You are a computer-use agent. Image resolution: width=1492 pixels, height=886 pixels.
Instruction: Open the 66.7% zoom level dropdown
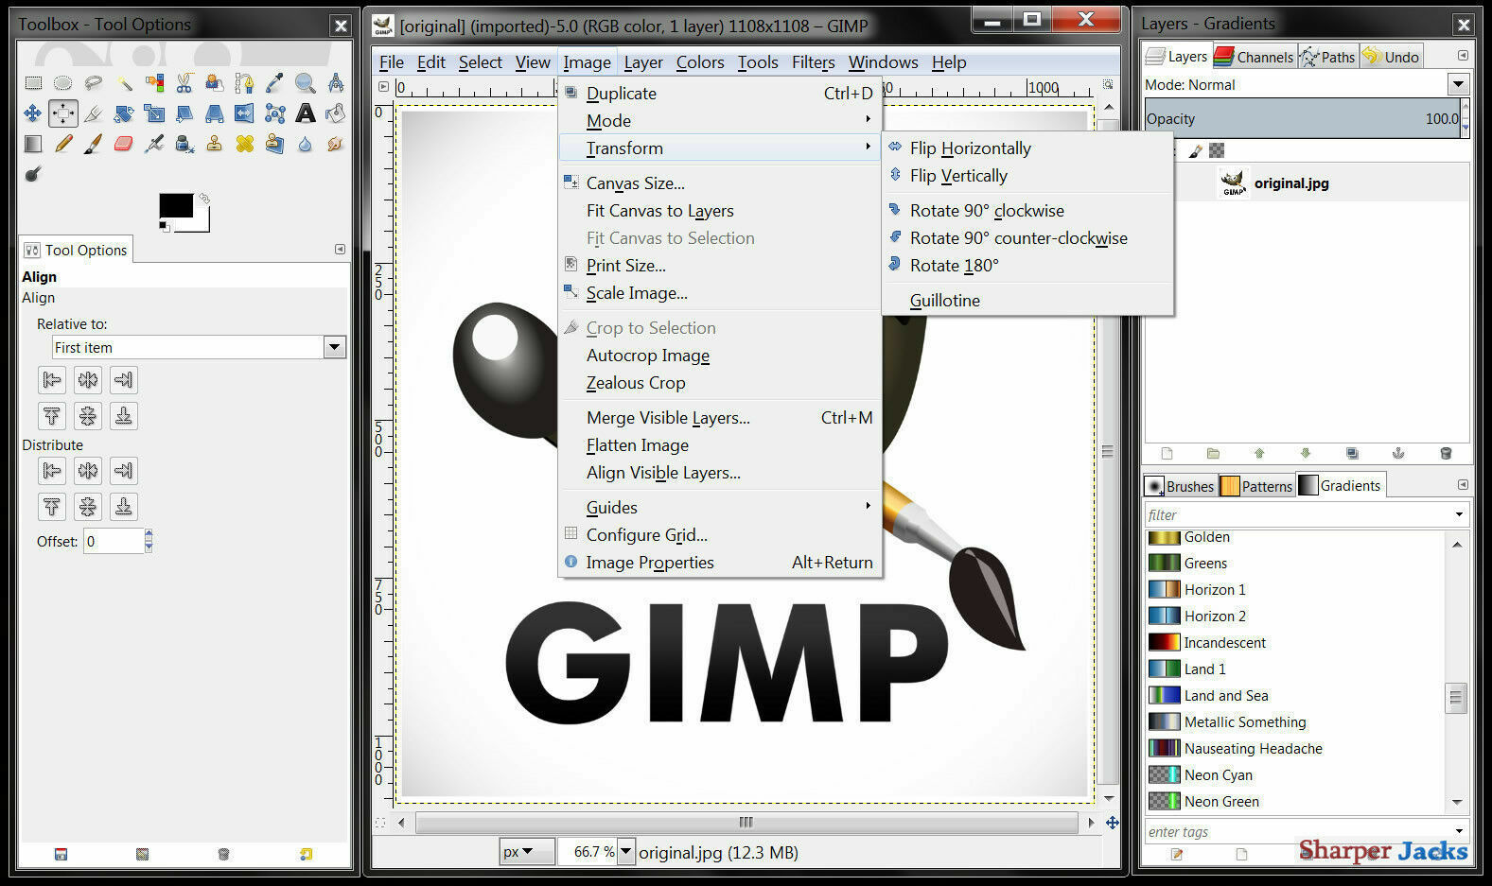click(x=625, y=852)
